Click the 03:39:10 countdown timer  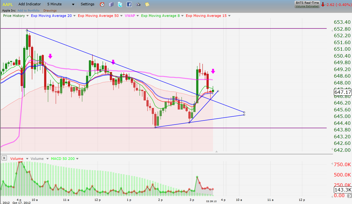tap(211, 201)
